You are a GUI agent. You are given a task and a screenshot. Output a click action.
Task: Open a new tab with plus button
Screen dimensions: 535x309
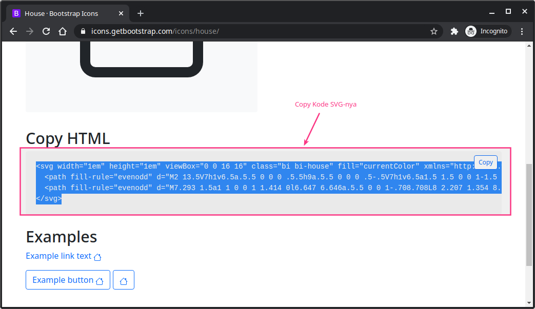pyautogui.click(x=141, y=13)
